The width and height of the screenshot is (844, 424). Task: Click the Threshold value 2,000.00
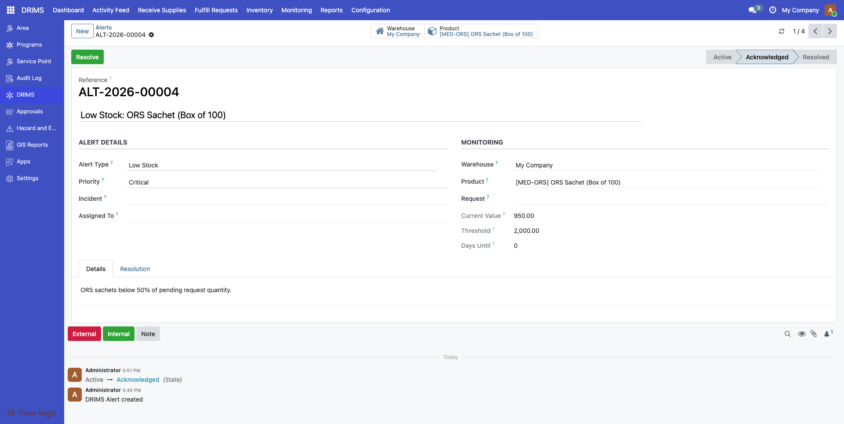point(527,231)
